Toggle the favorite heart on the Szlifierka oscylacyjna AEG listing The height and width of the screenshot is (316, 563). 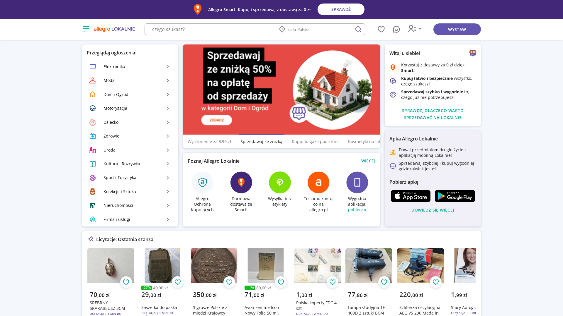tap(436, 282)
